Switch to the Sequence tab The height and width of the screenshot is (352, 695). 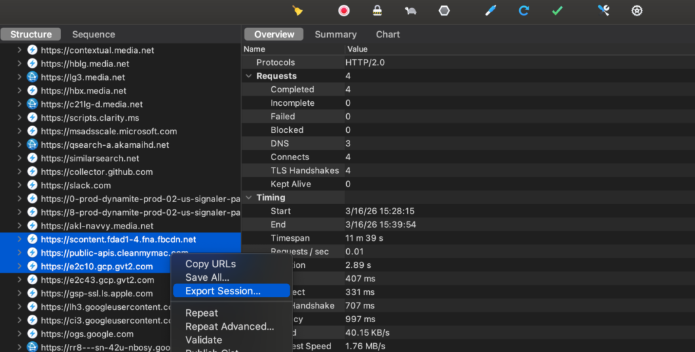[94, 35]
